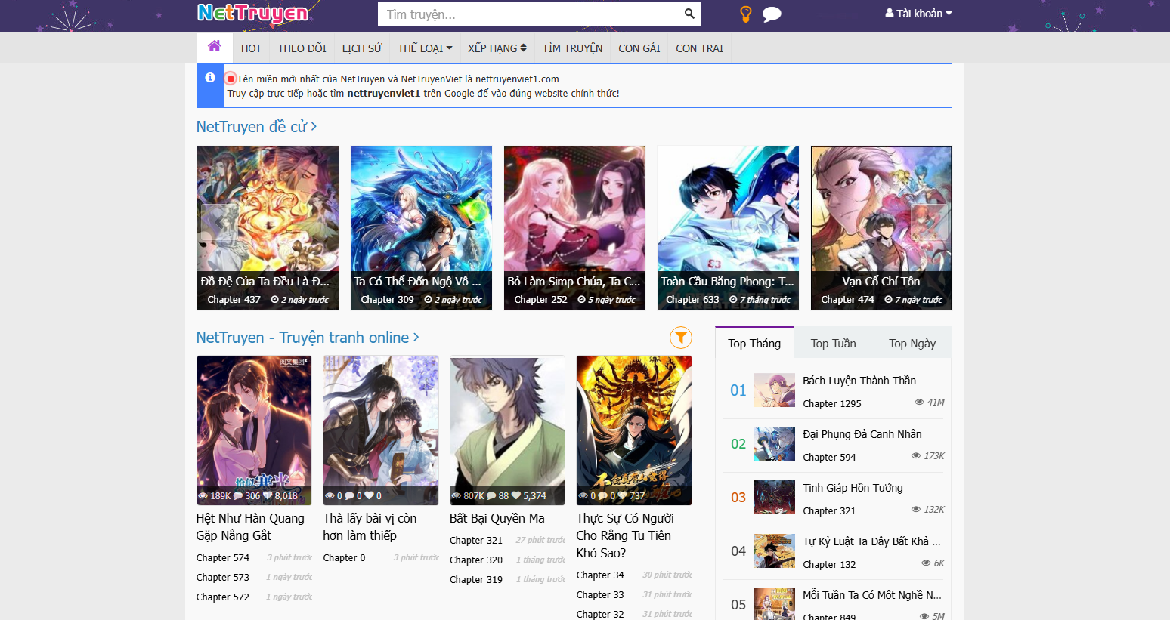Viewport: 1170px width, 620px height.
Task: Toggle the lightbulb dark mode icon
Action: [x=745, y=14]
